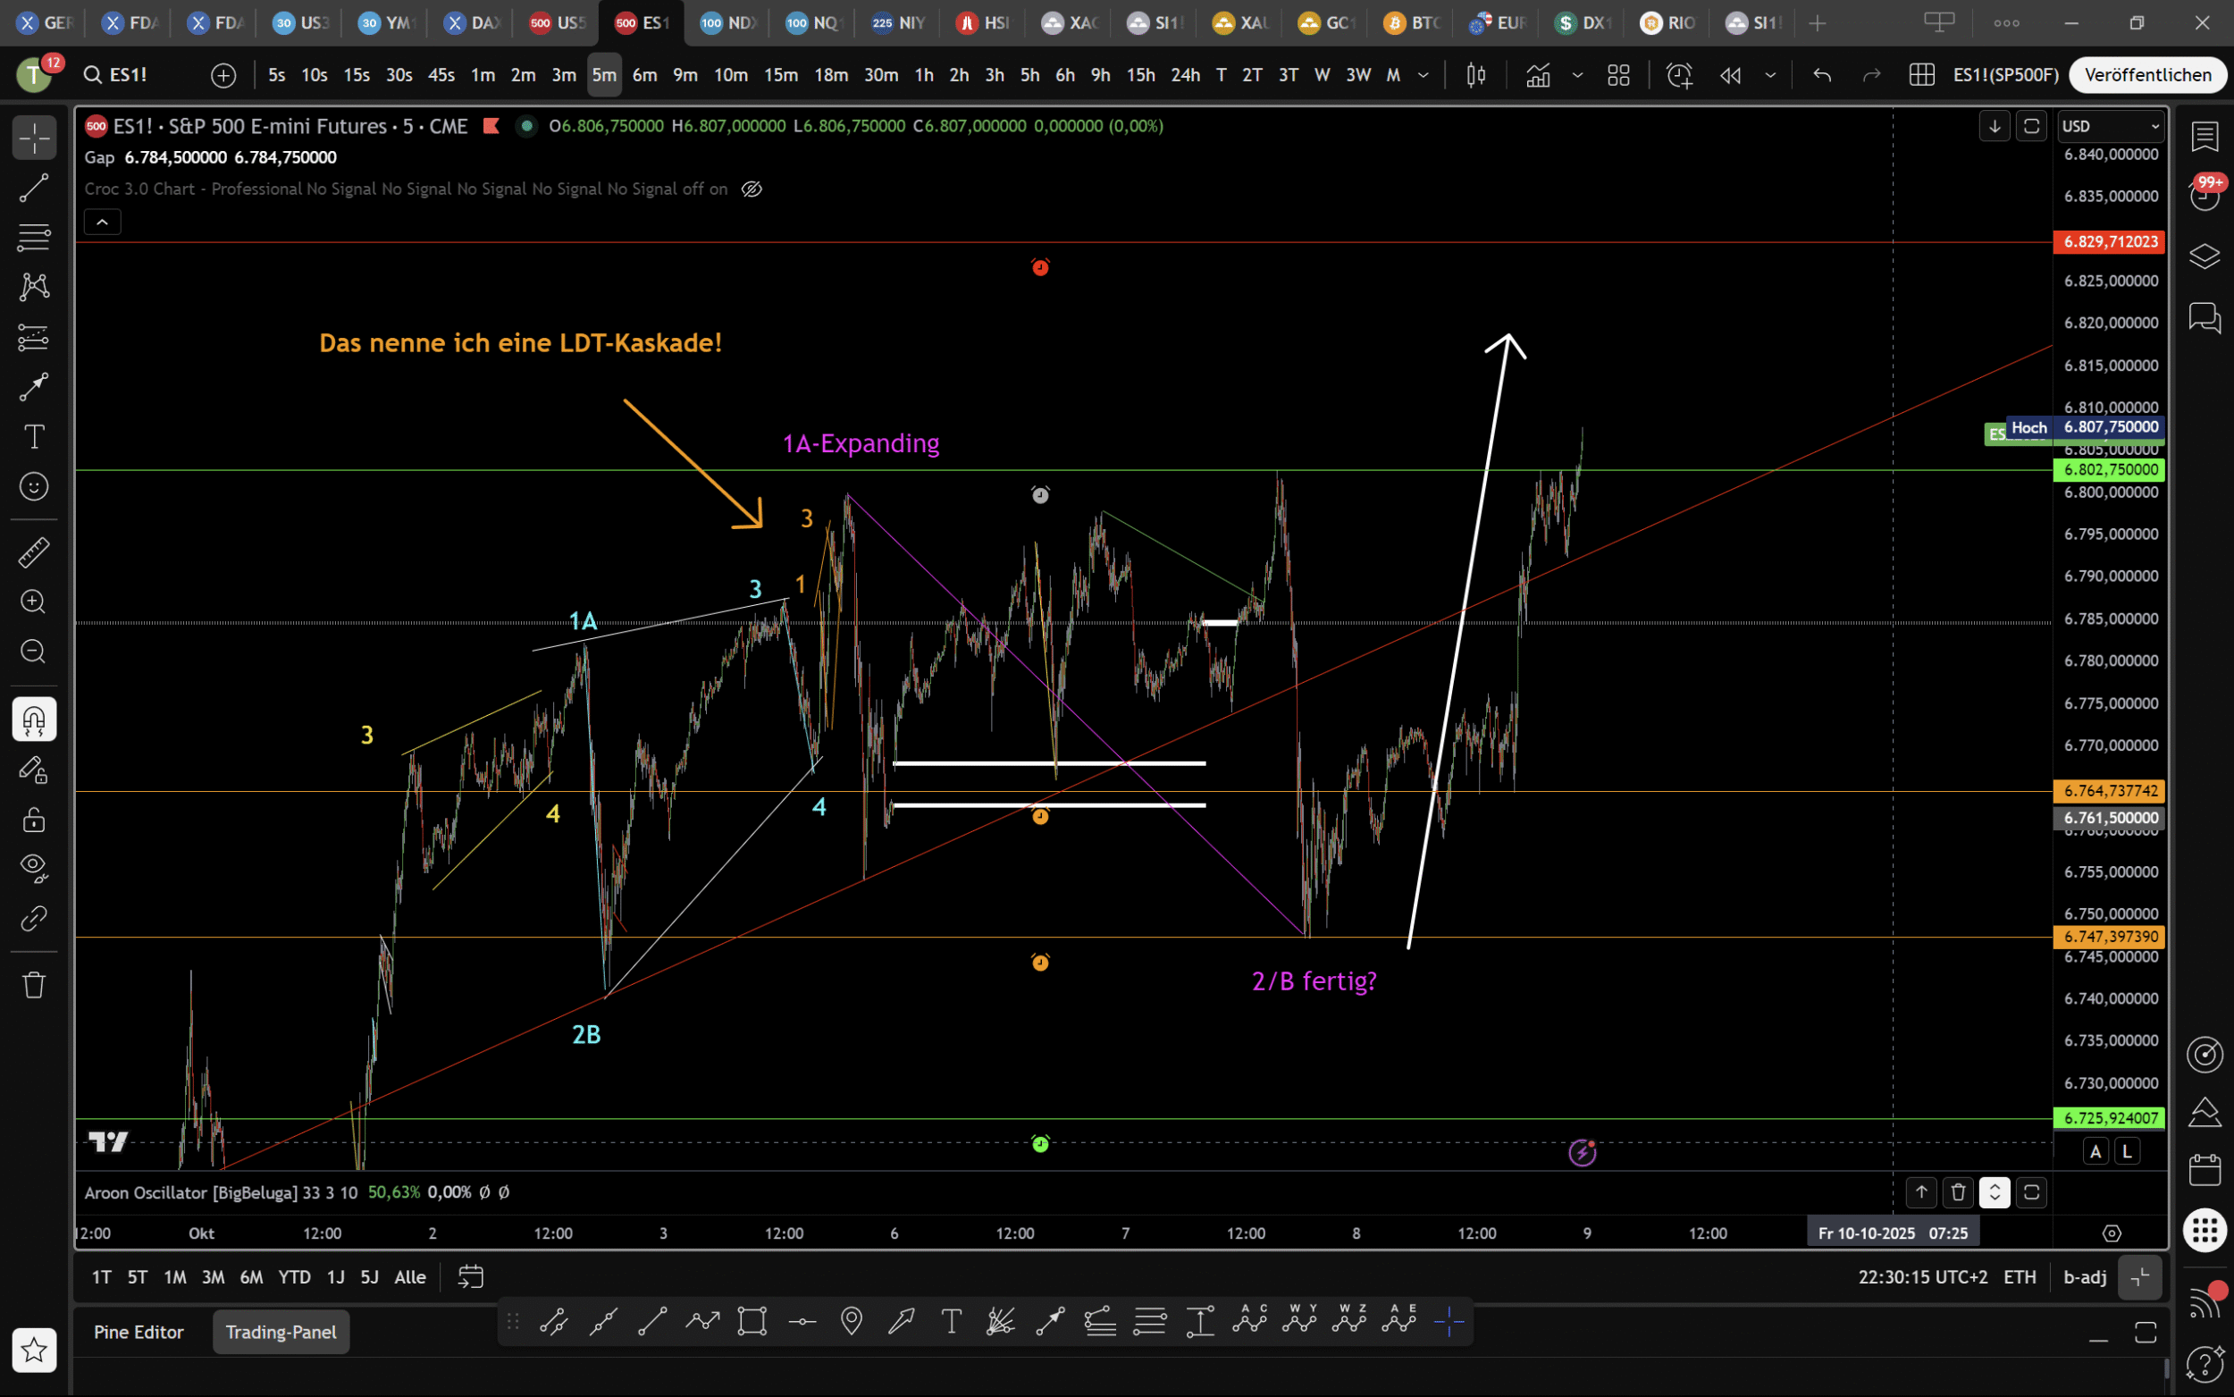This screenshot has width=2234, height=1397.
Task: Open the USD currency dropdown
Action: [x=2112, y=126]
